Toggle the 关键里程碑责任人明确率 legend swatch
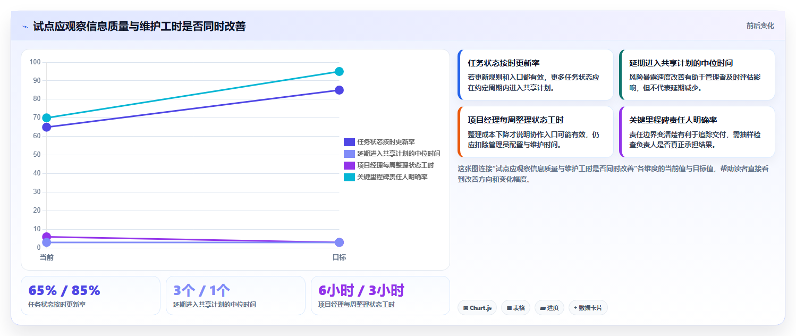 349,177
